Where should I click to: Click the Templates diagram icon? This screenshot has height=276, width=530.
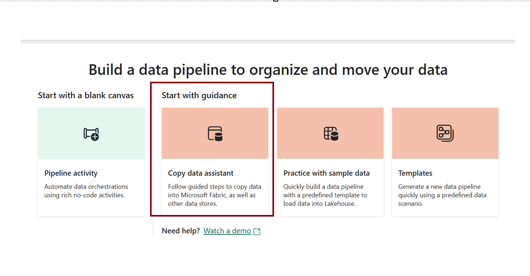tap(445, 133)
